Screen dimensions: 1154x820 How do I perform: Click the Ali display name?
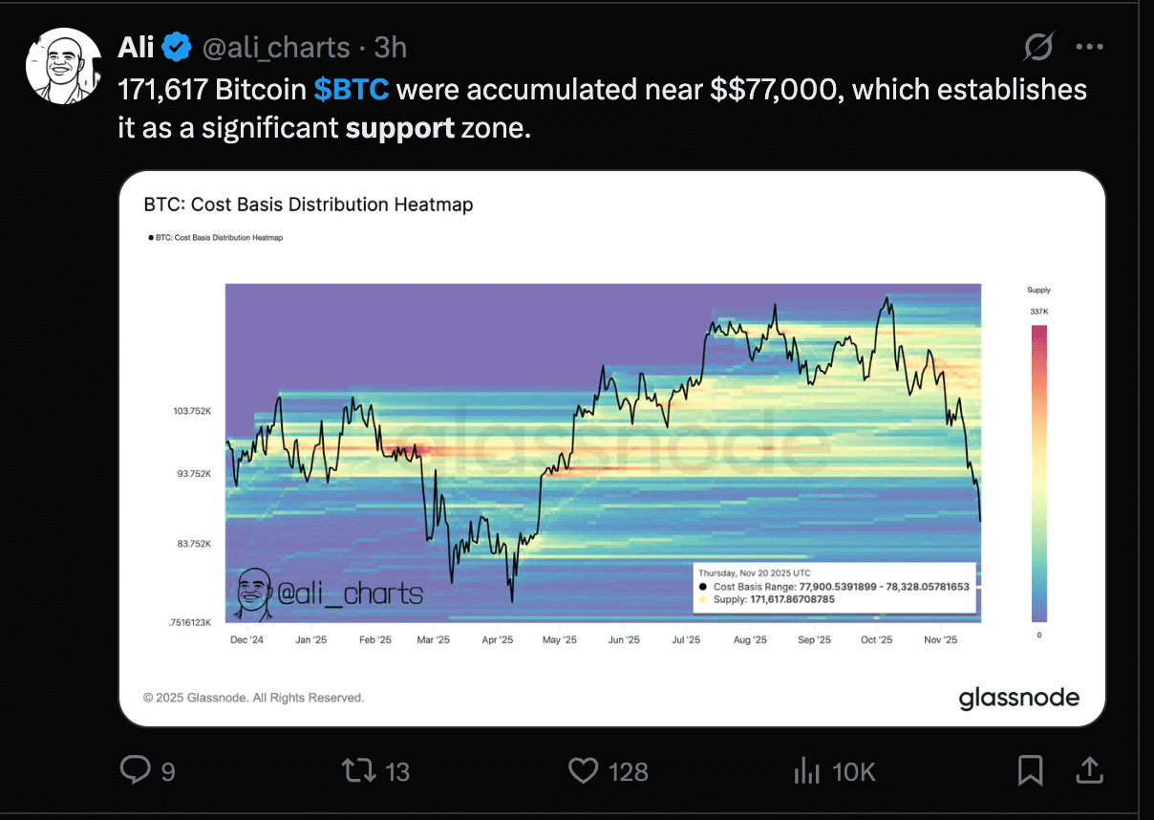tap(136, 46)
